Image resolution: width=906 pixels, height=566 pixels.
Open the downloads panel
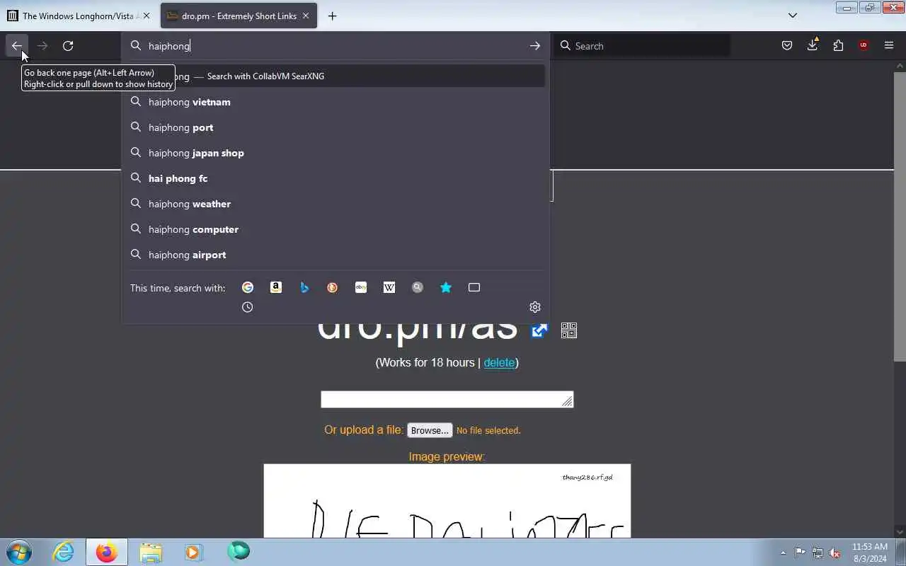[x=813, y=46]
